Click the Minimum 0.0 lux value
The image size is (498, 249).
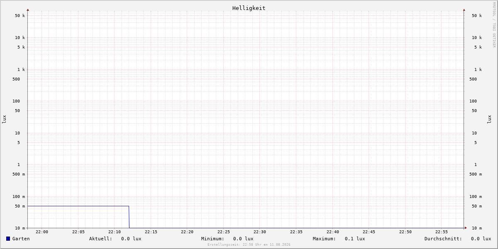(x=243, y=239)
